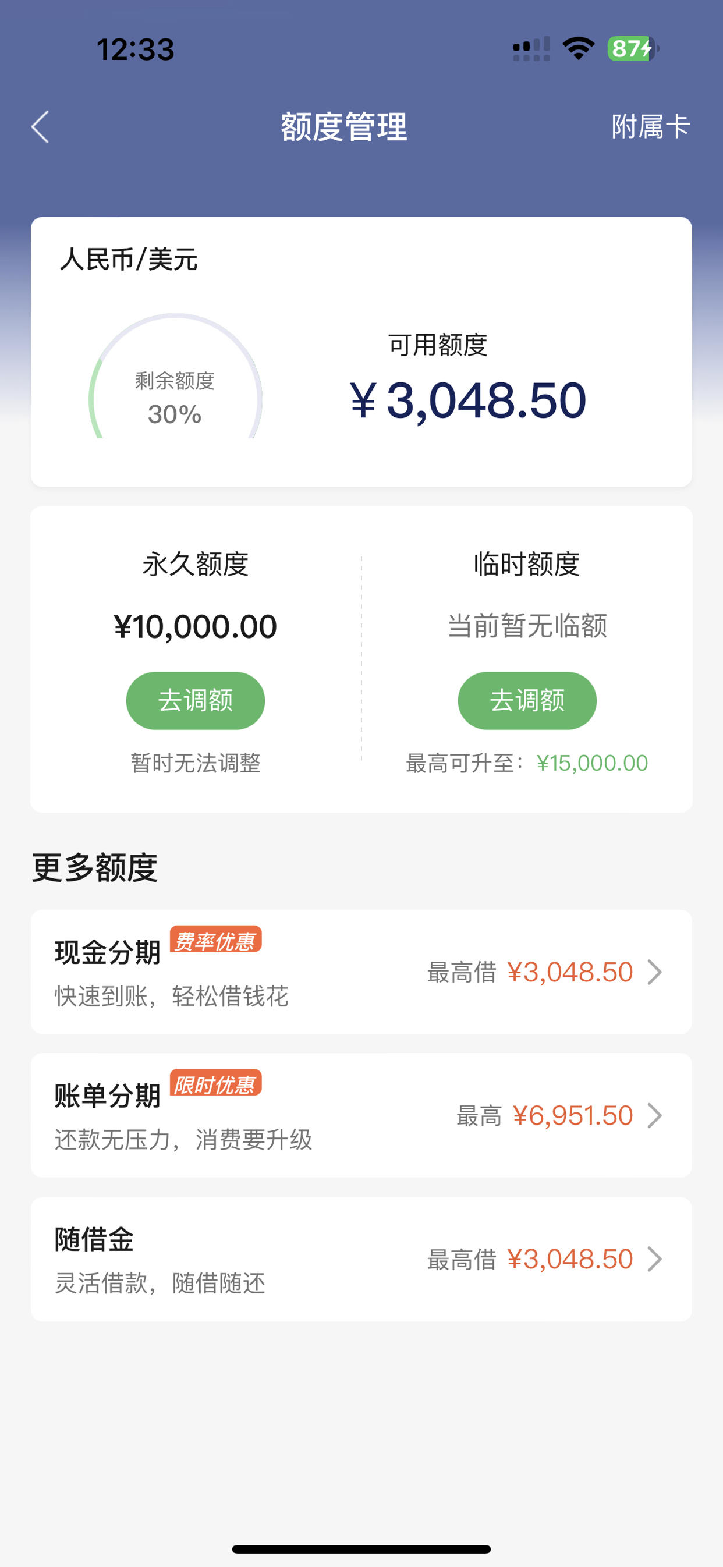Tap the Wi-Fi status icon
Image resolution: width=723 pixels, height=1567 pixels.
pos(578,49)
